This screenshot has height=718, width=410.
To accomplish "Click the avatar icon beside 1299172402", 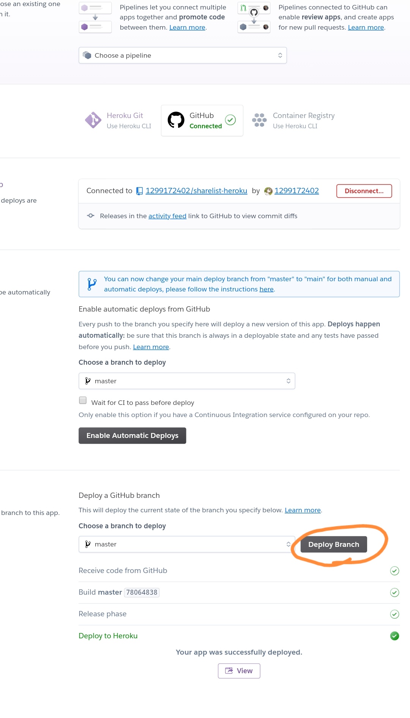I will 269,191.
